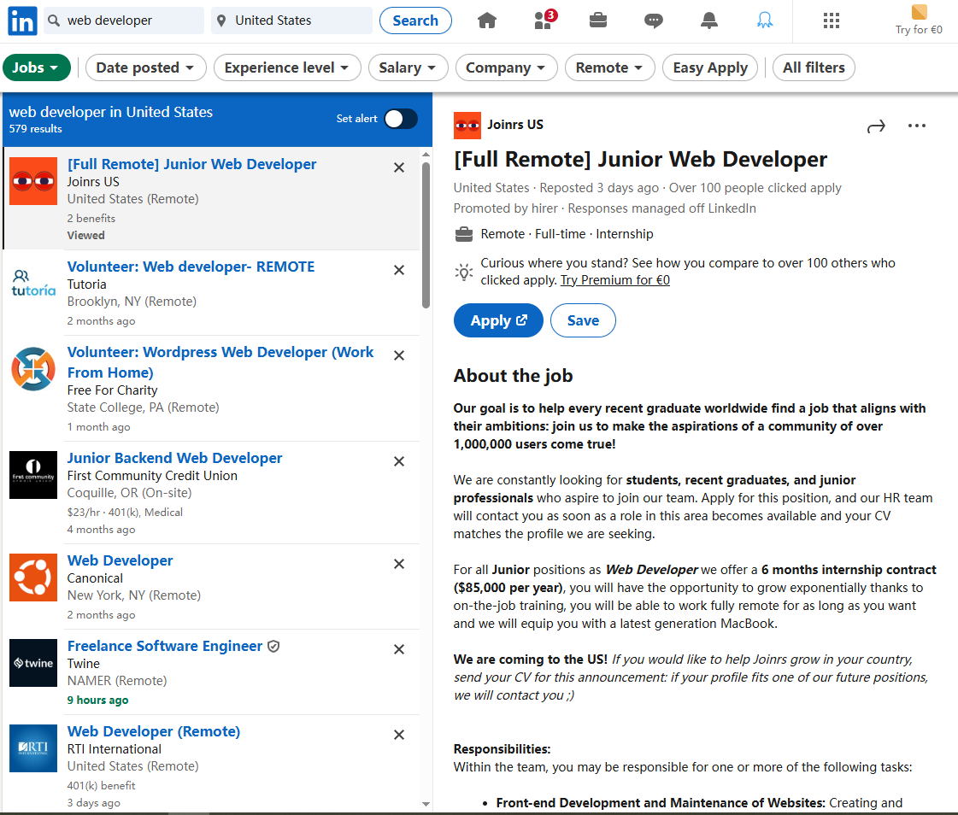Open 'Web Developer (Remote)' RTI listing

(x=154, y=732)
